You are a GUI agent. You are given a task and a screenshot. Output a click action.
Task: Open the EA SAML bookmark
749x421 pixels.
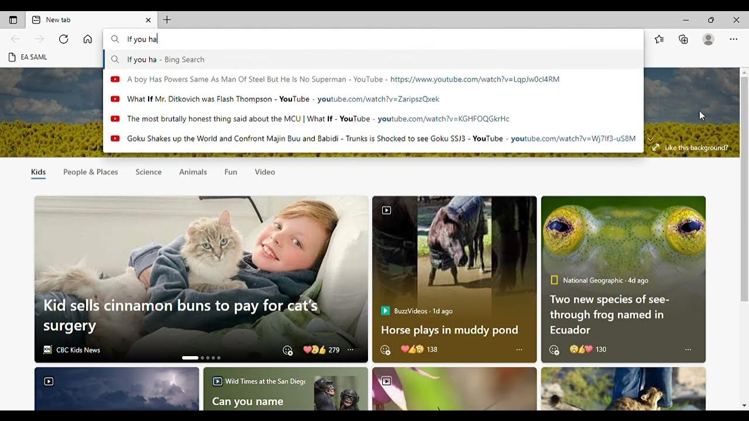[28, 57]
